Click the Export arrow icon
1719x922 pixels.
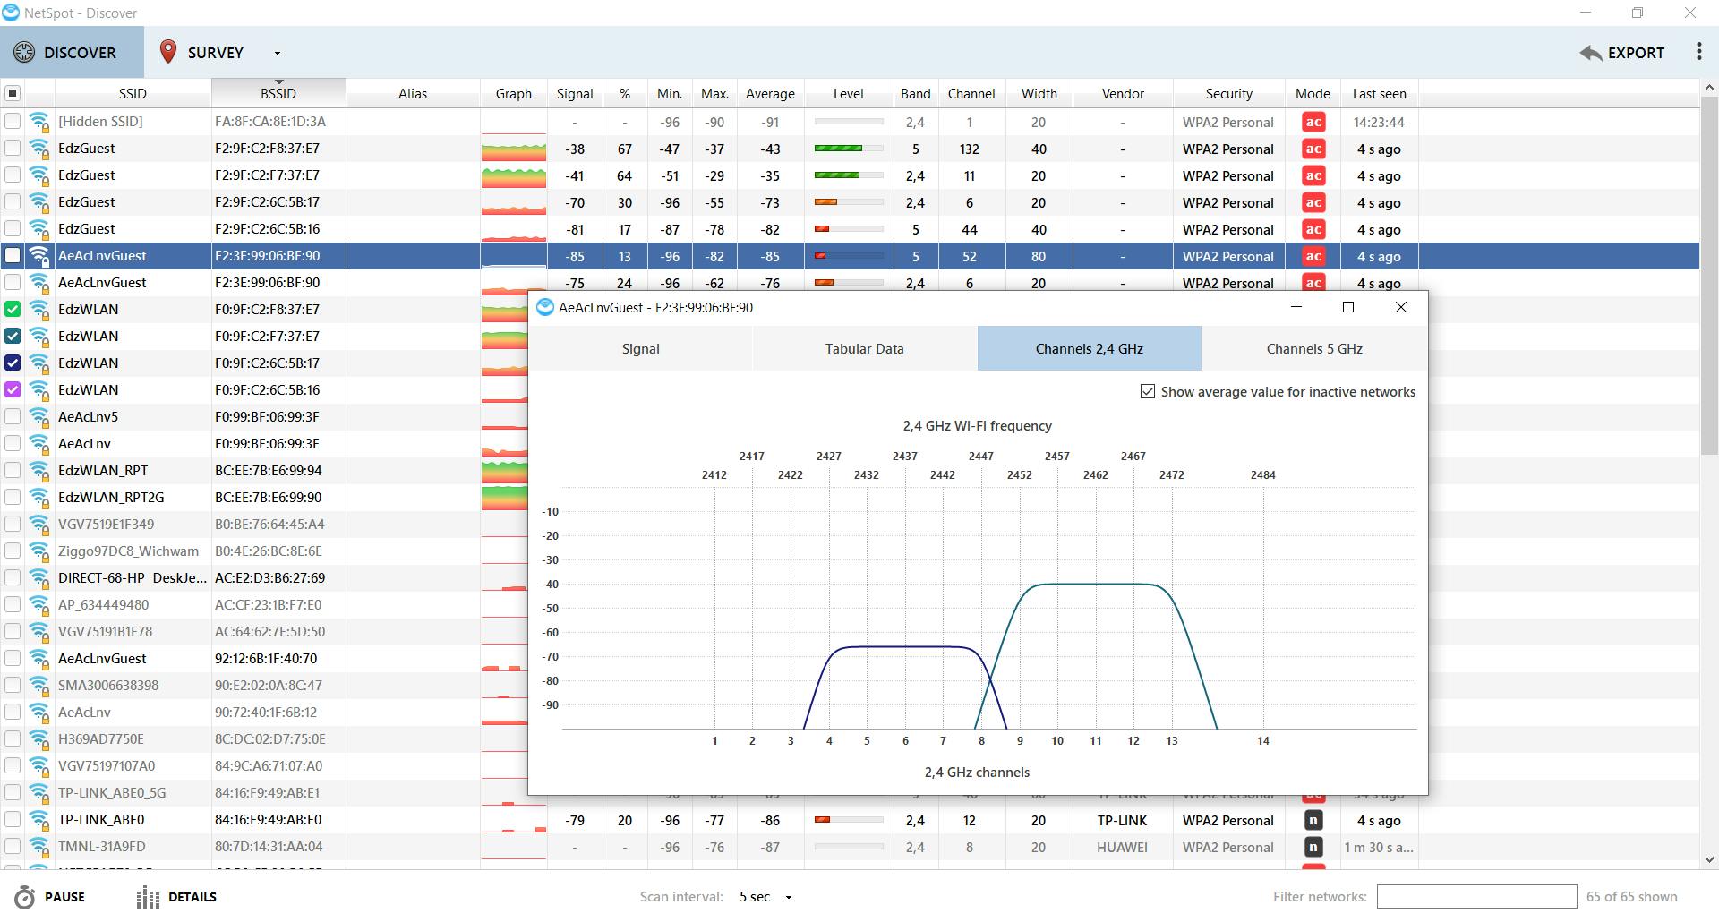tap(1591, 53)
